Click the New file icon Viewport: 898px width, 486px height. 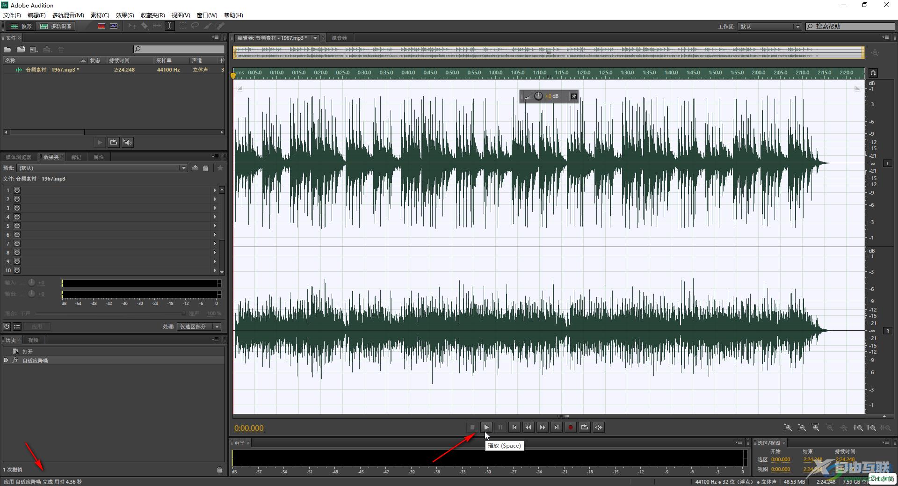[x=34, y=50]
